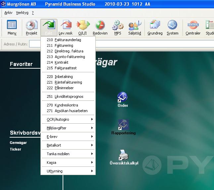
Task: Open the MPS gears icon
Action: point(118,28)
